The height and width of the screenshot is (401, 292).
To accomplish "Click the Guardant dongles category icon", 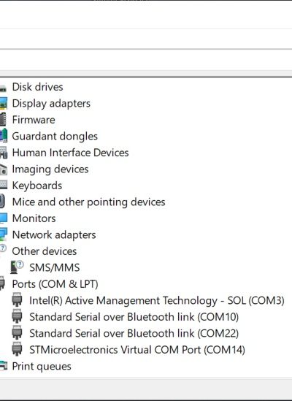I will coord(4,136).
